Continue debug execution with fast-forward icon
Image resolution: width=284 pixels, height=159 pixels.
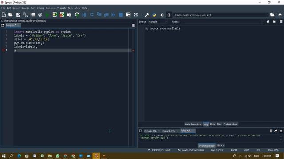click(114, 15)
